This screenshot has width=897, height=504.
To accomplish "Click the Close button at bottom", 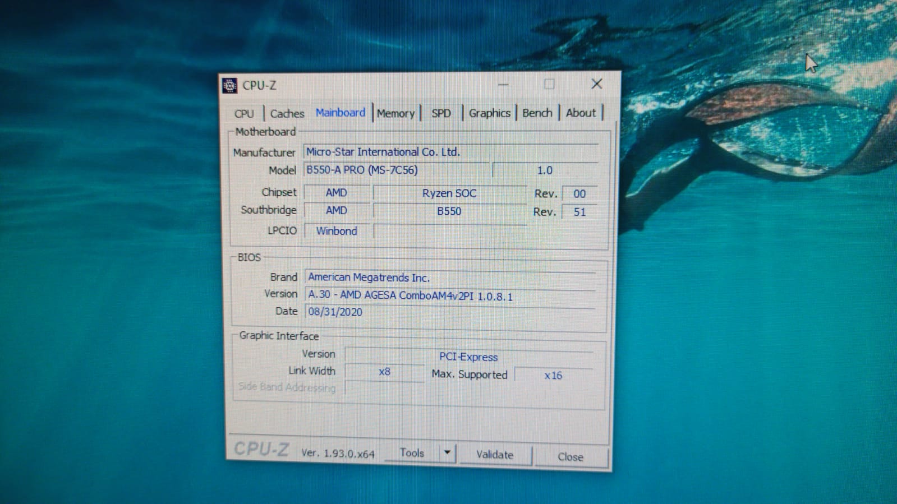I will (x=571, y=457).
